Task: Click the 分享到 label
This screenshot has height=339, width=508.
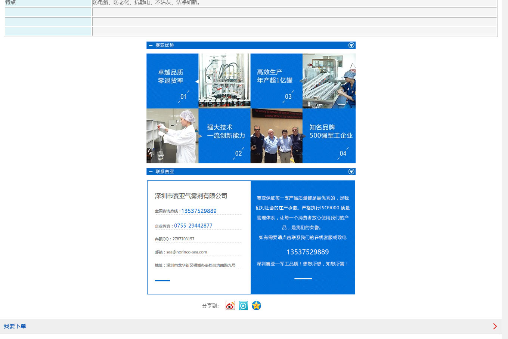Action: tap(210, 306)
